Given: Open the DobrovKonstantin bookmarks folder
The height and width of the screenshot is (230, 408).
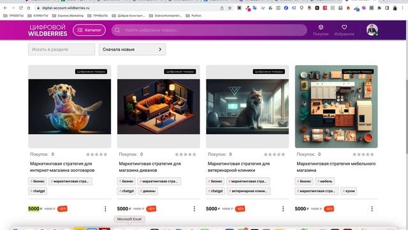Looking at the screenshot, I should coord(166,15).
